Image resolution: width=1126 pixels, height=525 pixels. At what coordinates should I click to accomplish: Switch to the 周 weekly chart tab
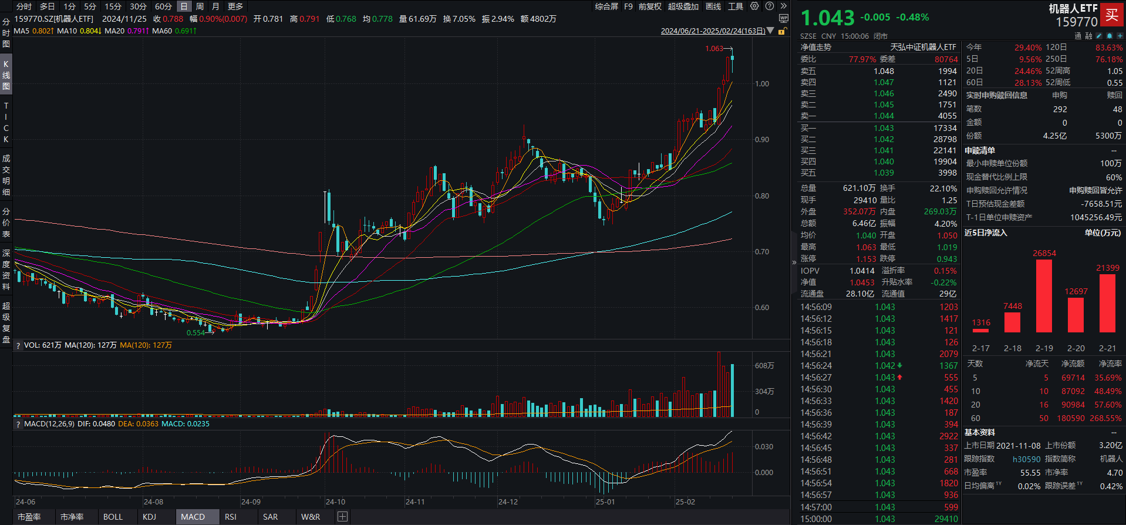pos(200,6)
